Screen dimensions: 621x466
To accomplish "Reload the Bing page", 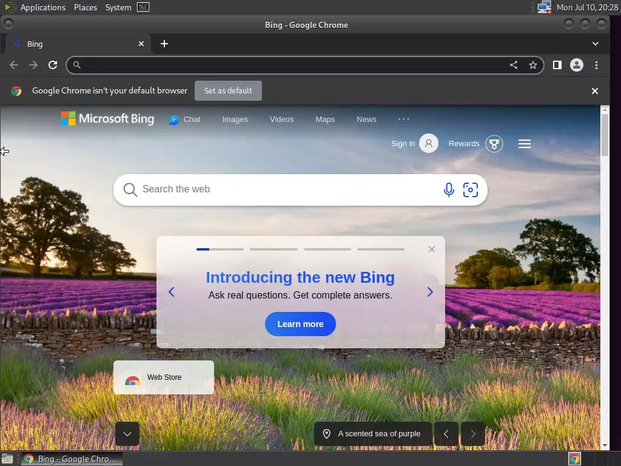I will coord(53,65).
